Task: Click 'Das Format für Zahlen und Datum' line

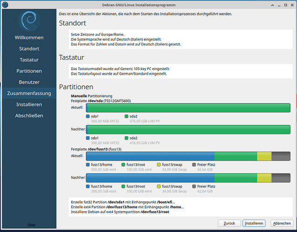Action: 126,44
